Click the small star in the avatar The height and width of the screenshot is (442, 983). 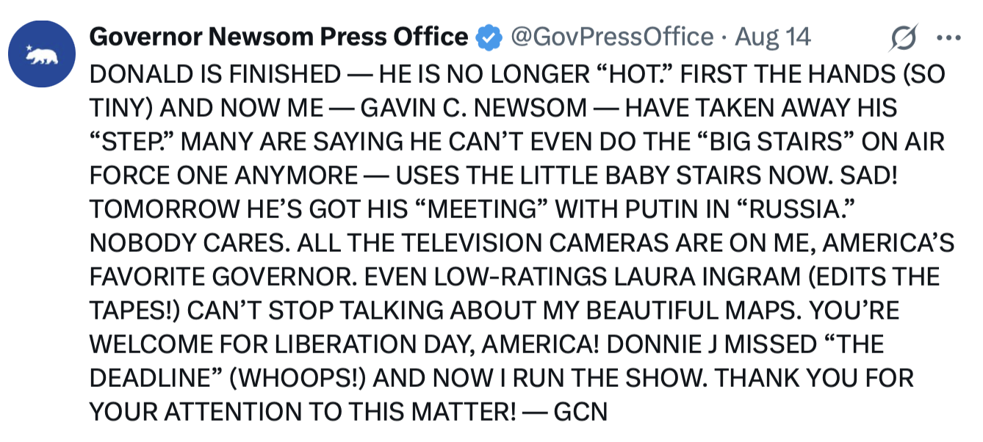[x=30, y=48]
